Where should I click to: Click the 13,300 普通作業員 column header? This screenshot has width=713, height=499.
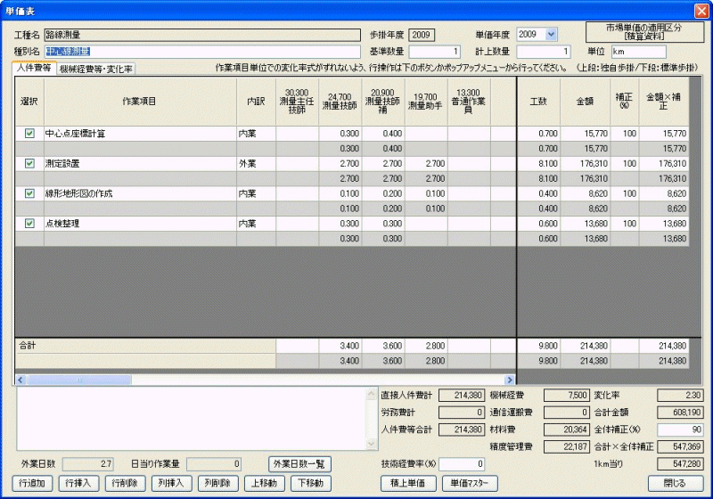tap(469, 102)
